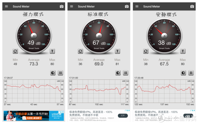Reset readings in the 38 dB meter
This screenshot has height=124, width=198.
146,51
